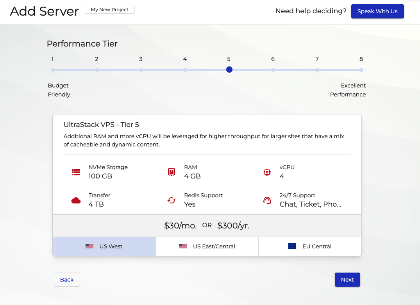Click the RAM chip icon

click(171, 172)
